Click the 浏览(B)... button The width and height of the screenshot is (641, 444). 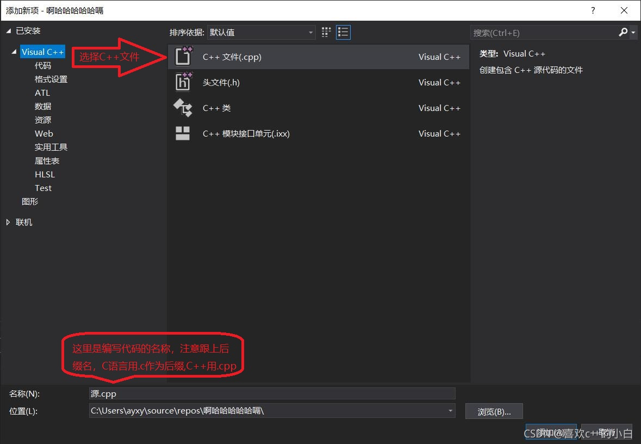(494, 411)
